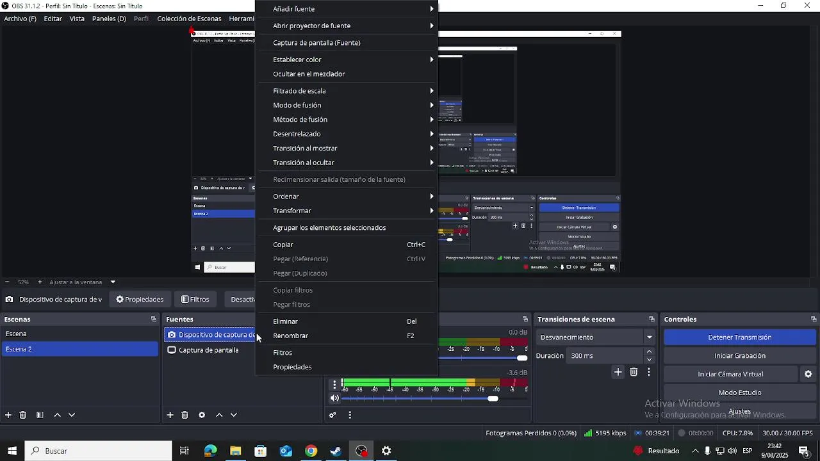Open Chrome from the taskbar

[311, 451]
